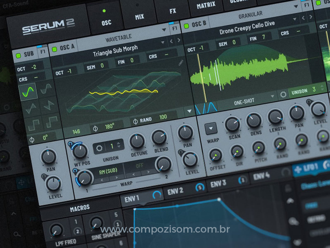Click the SUB OCT -2 field

point(30,68)
